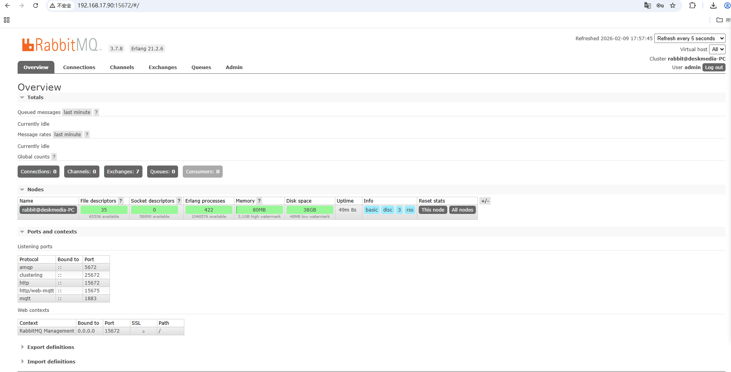This screenshot has width=731, height=372.
Task: Click the Consumers: 0 count badge
Action: (203, 172)
